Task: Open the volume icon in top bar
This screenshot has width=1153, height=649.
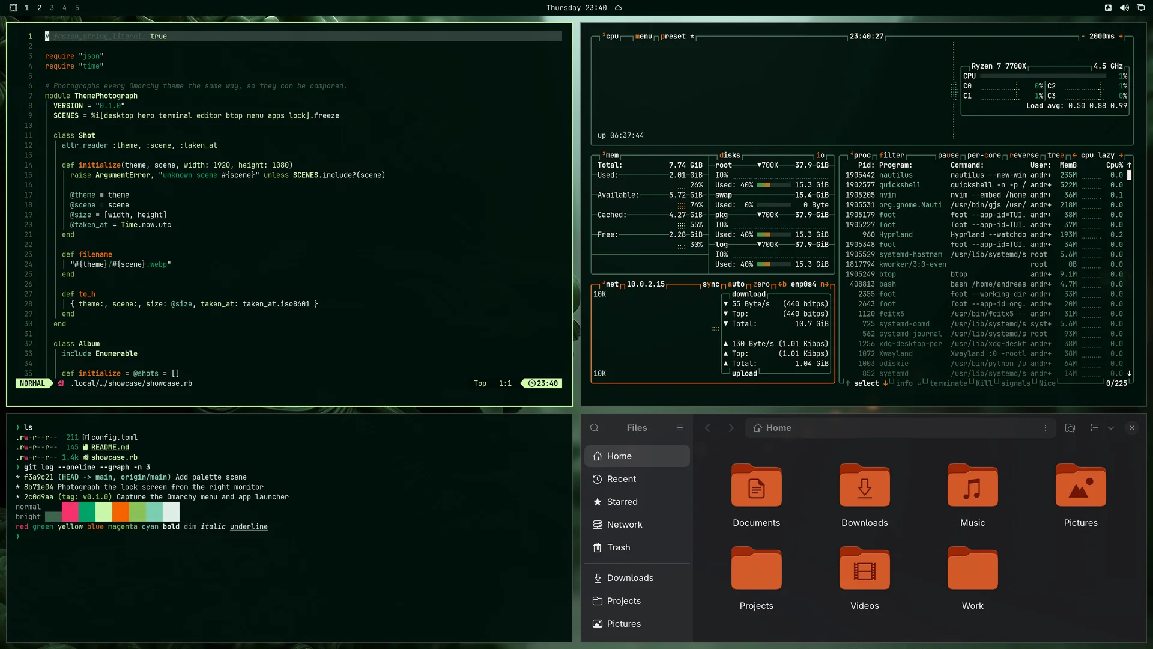Action: tap(1124, 8)
